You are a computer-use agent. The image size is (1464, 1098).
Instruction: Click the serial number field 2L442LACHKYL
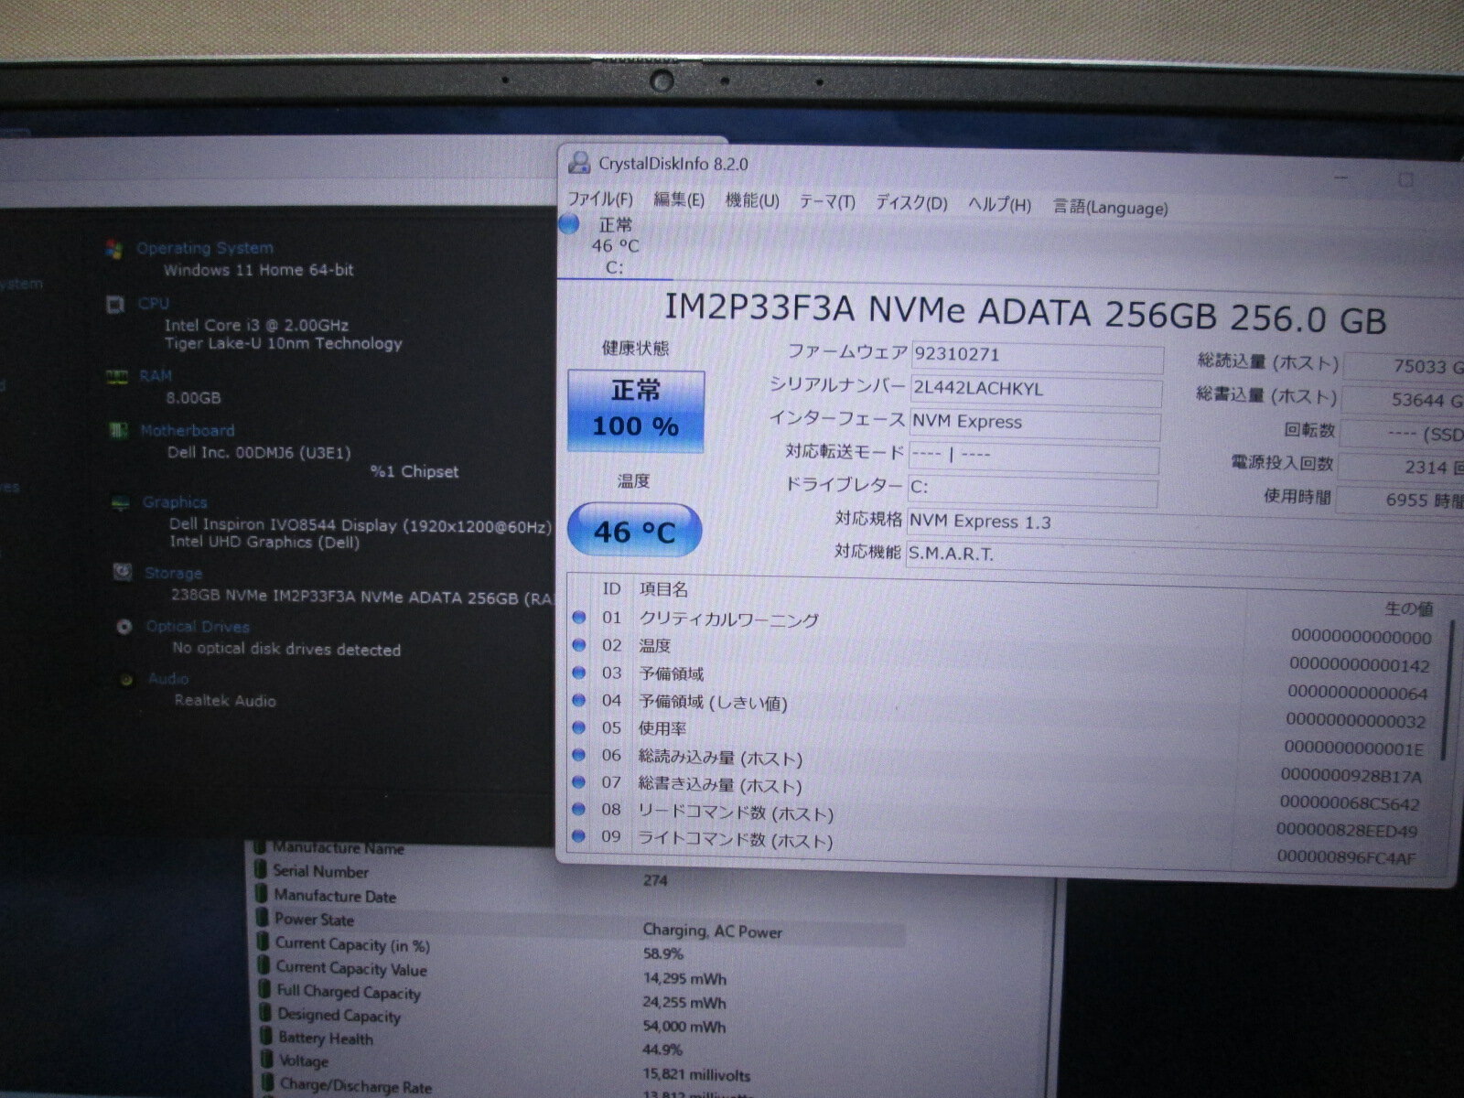coord(1036,390)
